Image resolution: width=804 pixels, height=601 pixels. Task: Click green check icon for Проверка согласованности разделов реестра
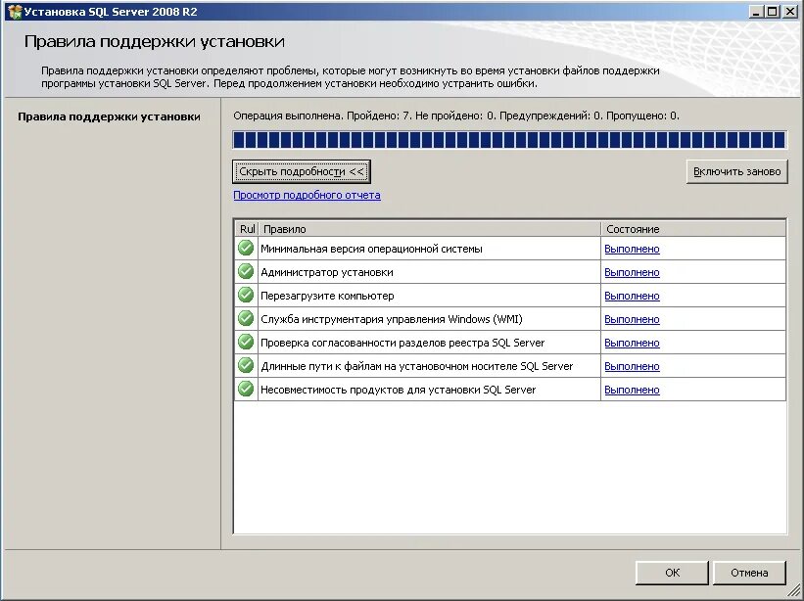[246, 342]
